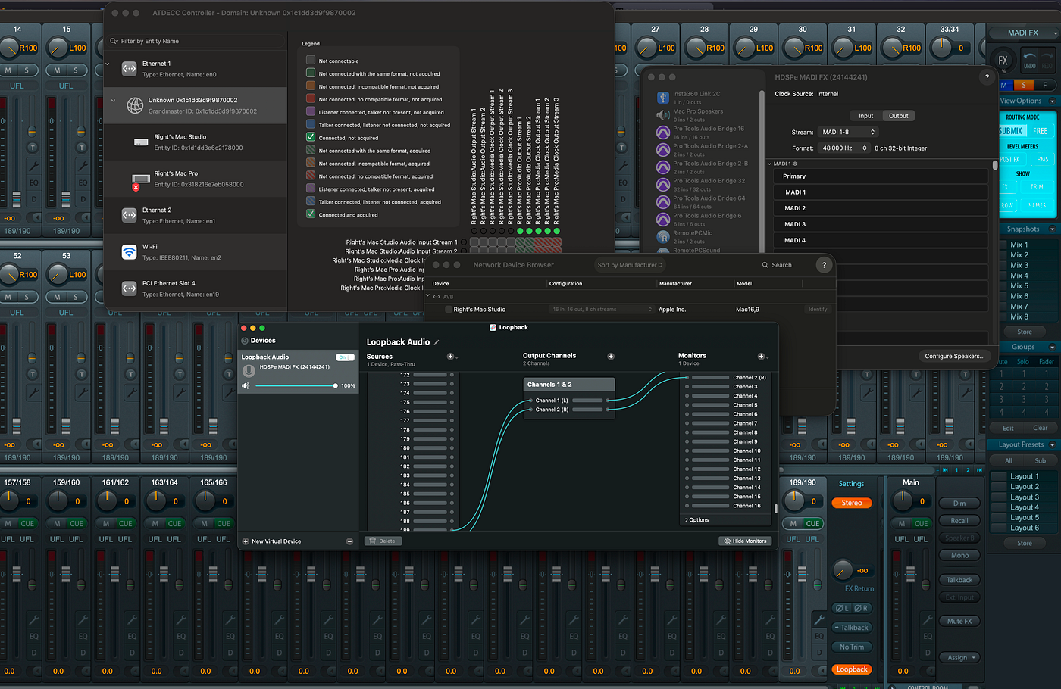The image size is (1061, 689).
Task: Toggle the Loopback Audio device On switch
Action: point(345,357)
